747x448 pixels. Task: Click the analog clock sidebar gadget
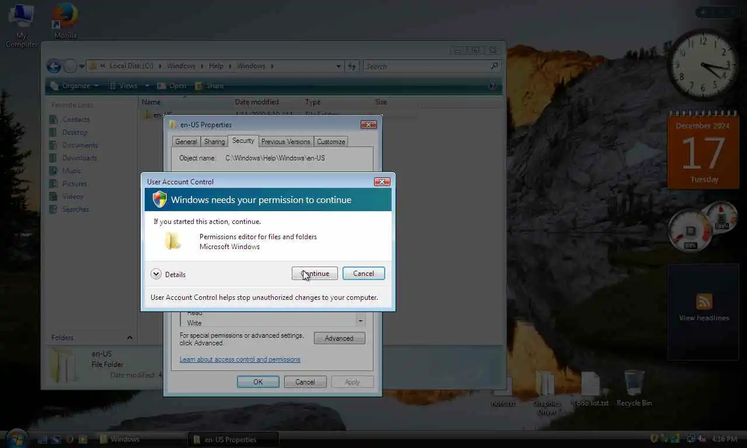click(703, 64)
